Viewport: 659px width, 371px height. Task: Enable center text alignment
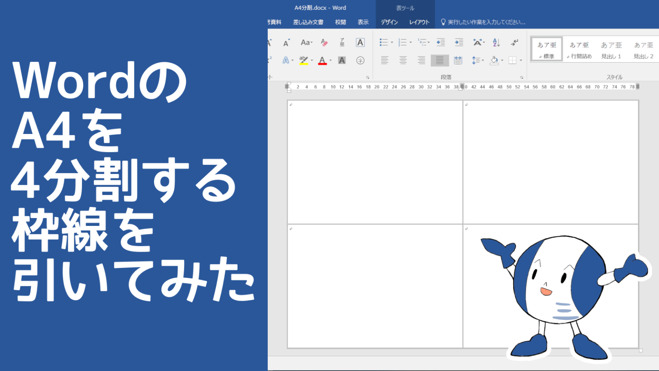pyautogui.click(x=403, y=60)
